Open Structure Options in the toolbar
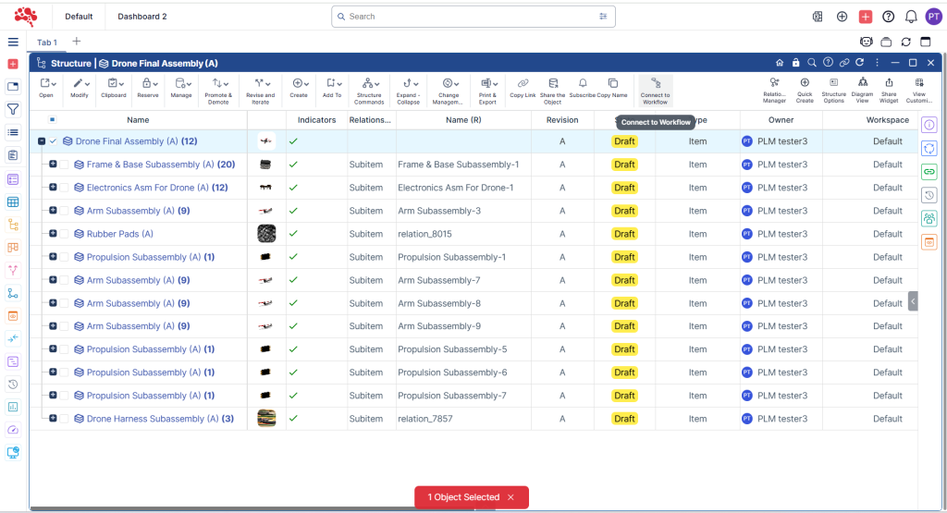947x513 pixels. point(833,84)
